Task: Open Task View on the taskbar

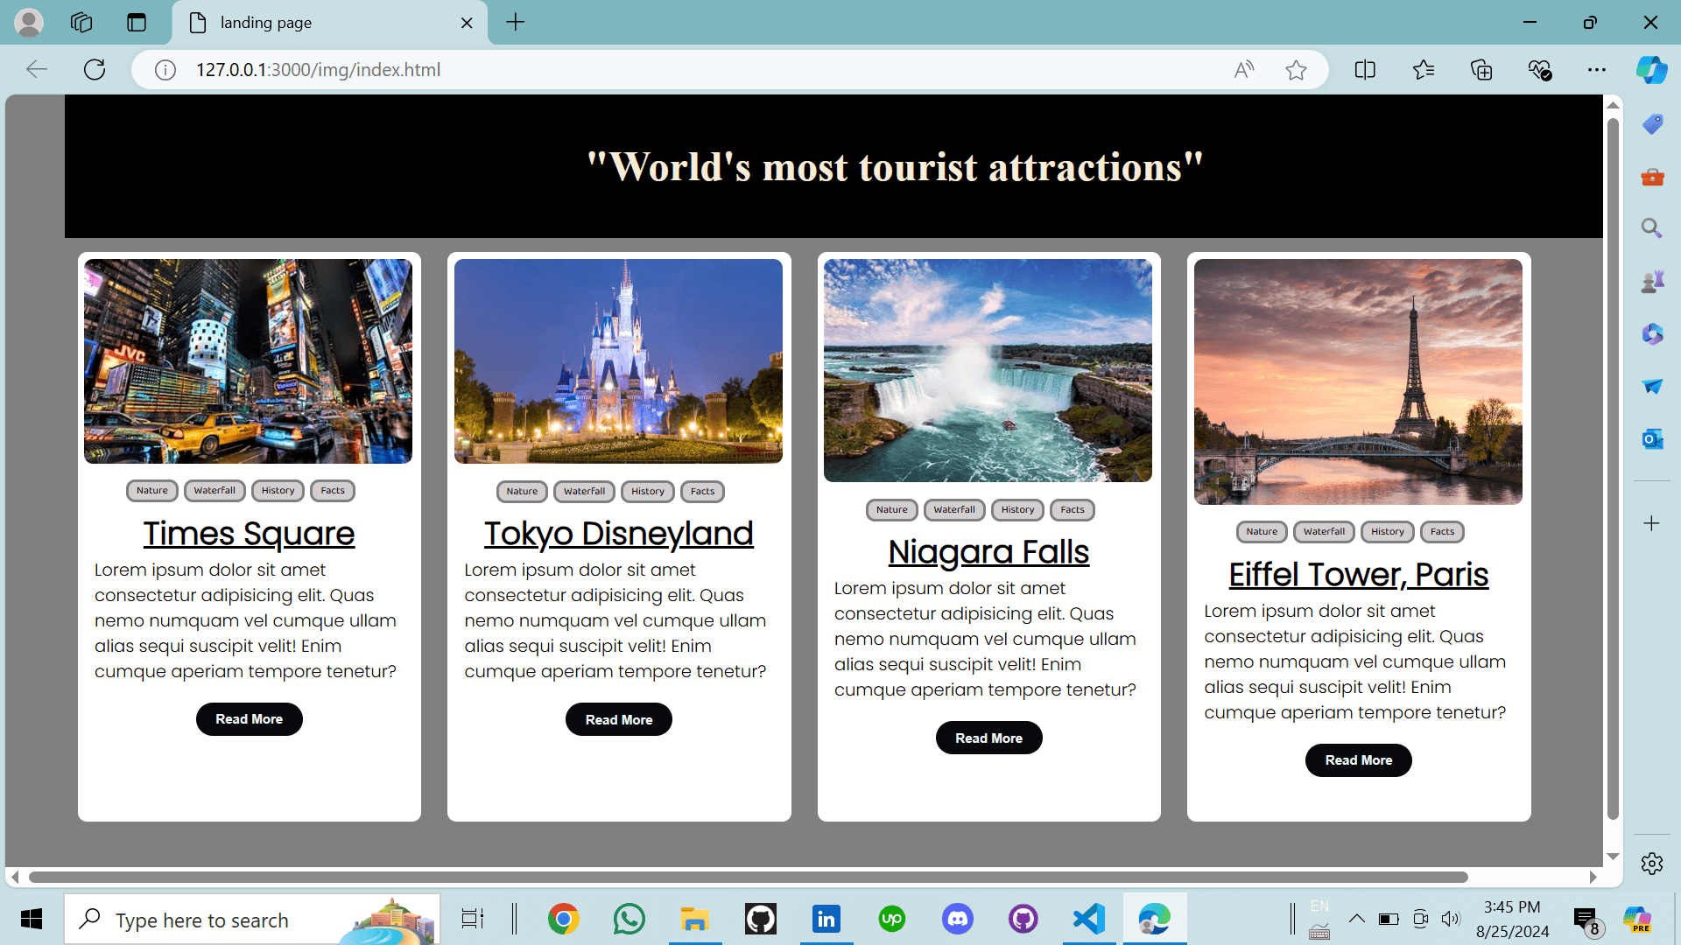Action: pyautogui.click(x=473, y=919)
